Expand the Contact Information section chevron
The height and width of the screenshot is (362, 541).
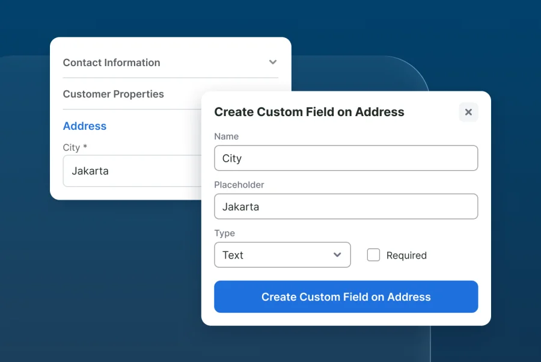click(x=273, y=62)
